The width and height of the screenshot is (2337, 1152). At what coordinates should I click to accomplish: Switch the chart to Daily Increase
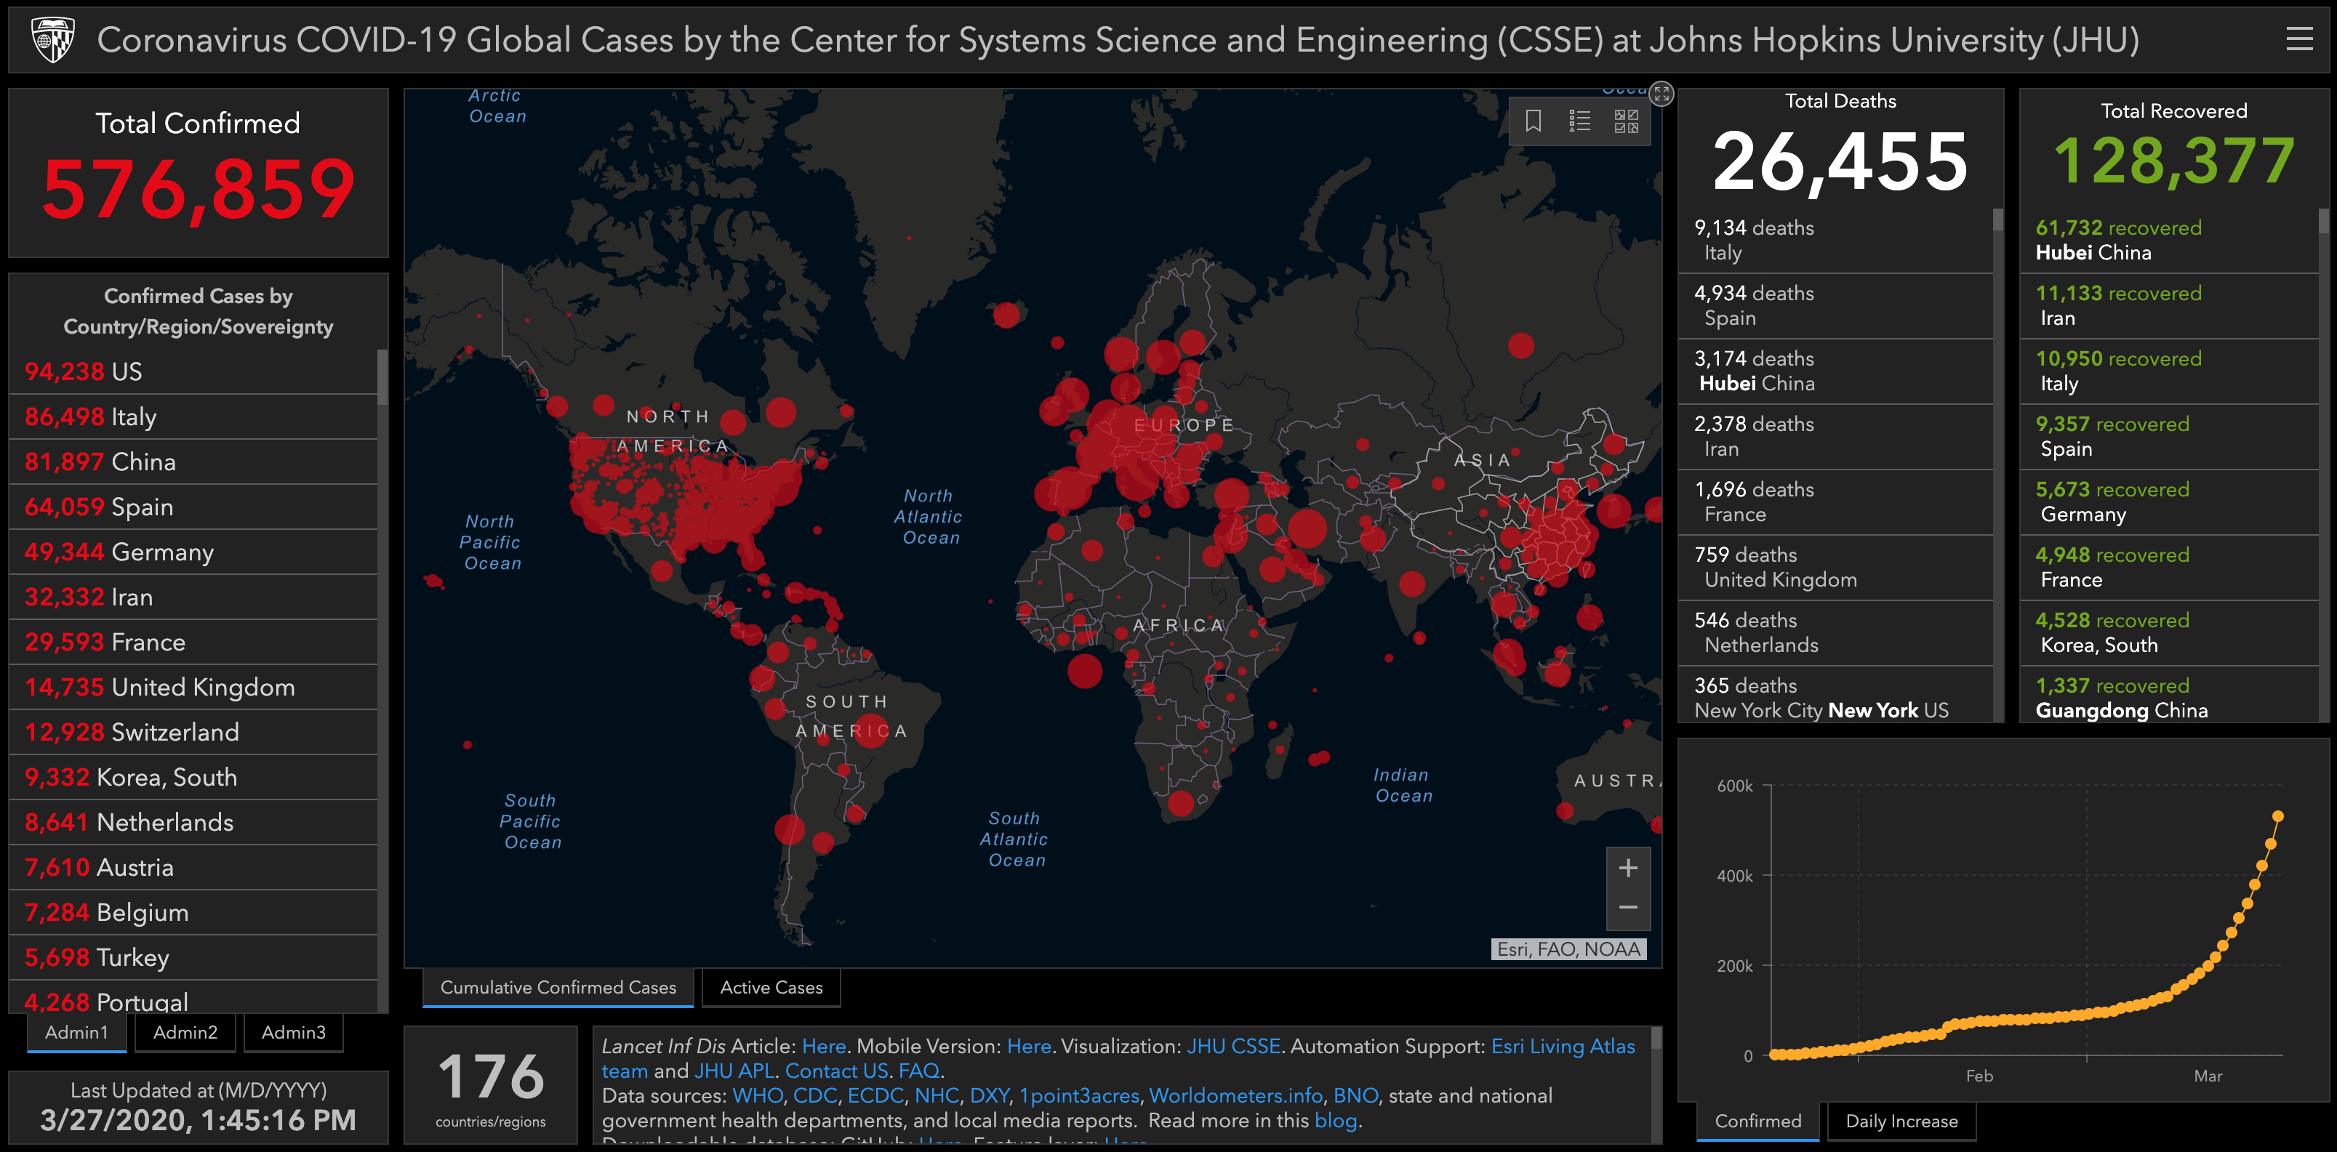(1901, 1121)
